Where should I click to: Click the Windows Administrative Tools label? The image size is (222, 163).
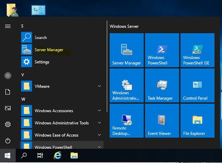click(62, 123)
